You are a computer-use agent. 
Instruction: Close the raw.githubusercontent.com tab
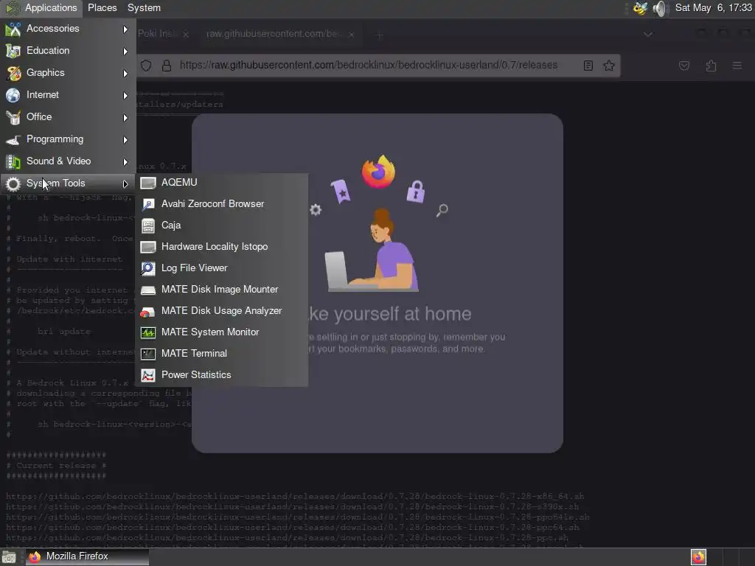tap(352, 35)
